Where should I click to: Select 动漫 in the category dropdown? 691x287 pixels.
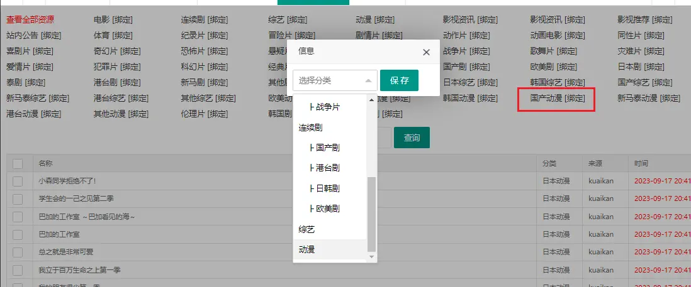tap(307, 249)
